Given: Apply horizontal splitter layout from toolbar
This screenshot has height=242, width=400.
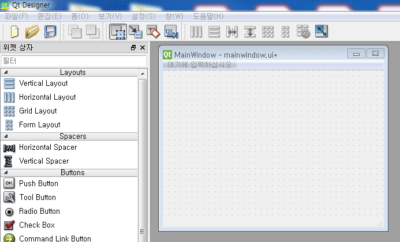Looking at the screenshot, I should point(232,32).
